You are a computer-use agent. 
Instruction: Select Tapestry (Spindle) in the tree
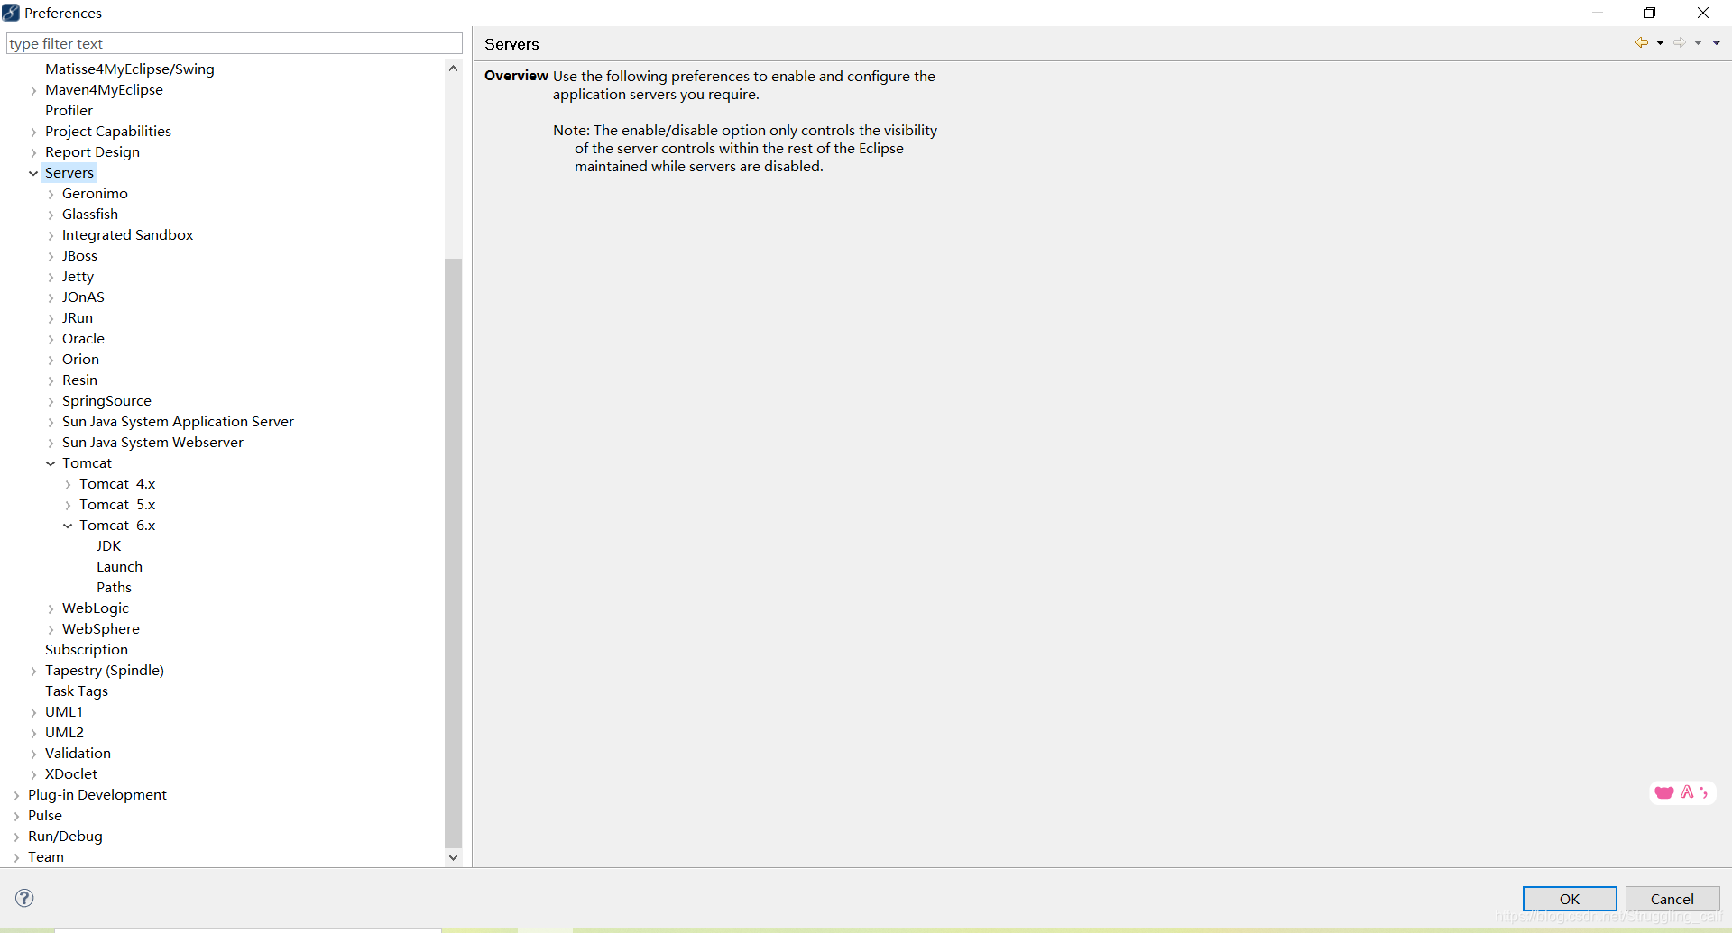click(x=105, y=671)
